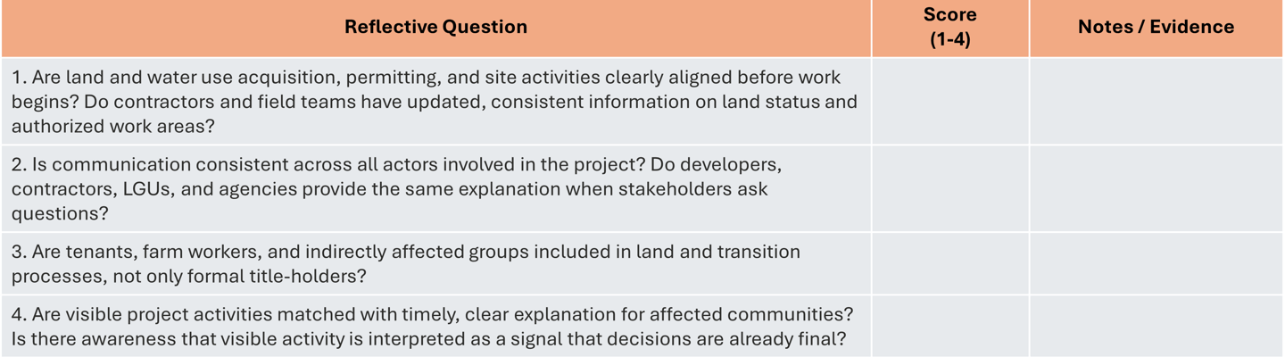
Task: Click the notes cell for question 1
Action: point(1156,102)
